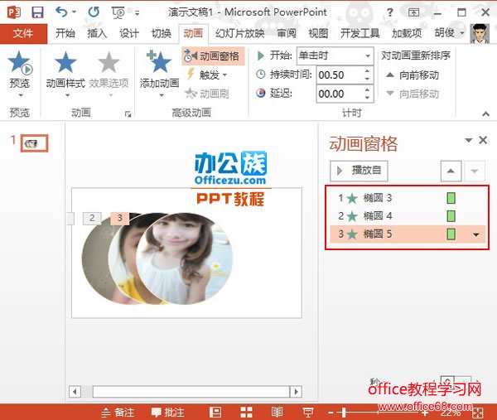497x420 pixels.
Task: Open the user account 胡俊 dropdown
Action: (449, 33)
